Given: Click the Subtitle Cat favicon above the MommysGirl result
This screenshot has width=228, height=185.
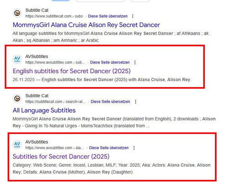Looking at the screenshot, I should click(x=17, y=13).
